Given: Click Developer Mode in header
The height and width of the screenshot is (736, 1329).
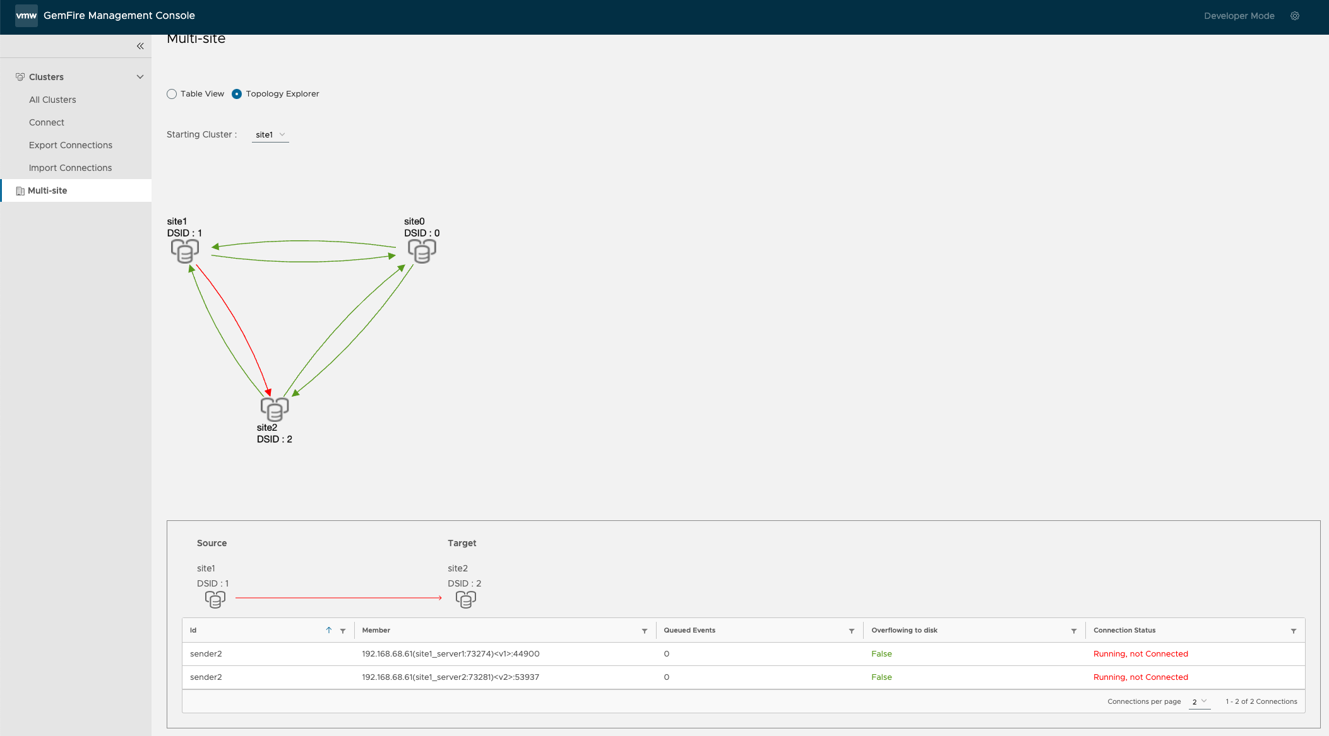Looking at the screenshot, I should [1239, 16].
